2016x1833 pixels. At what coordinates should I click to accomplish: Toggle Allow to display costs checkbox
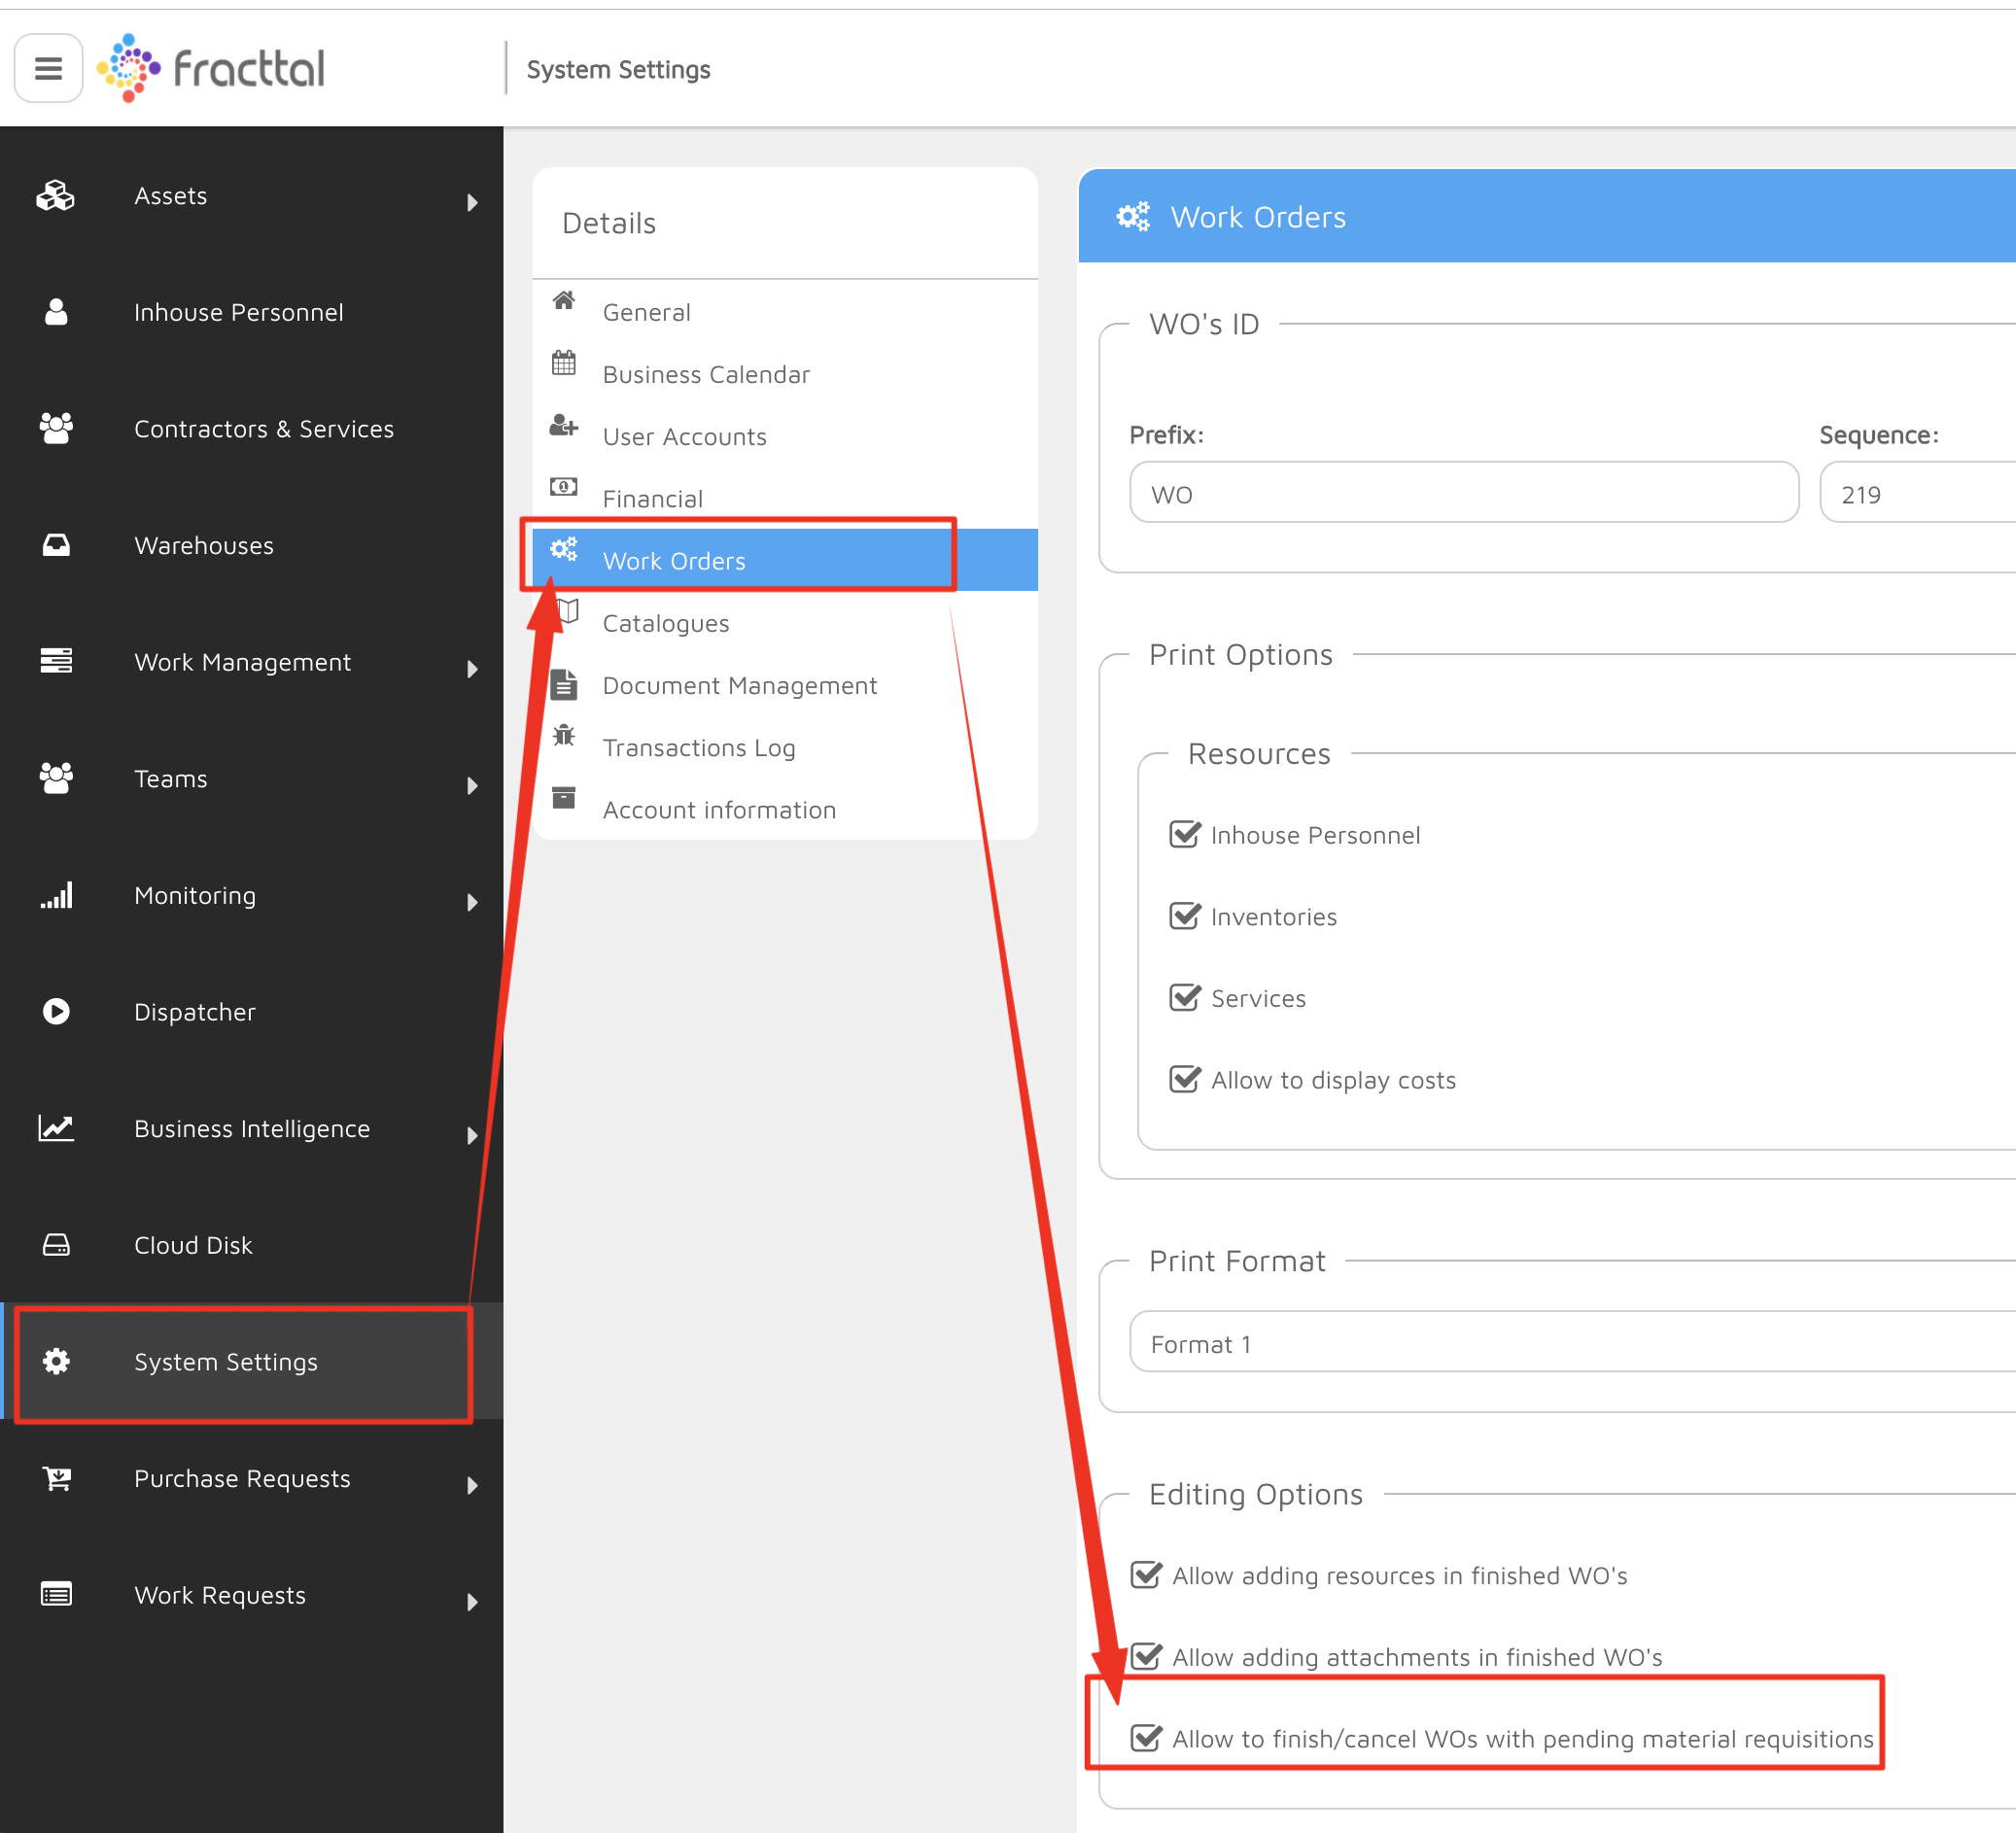(1185, 1079)
